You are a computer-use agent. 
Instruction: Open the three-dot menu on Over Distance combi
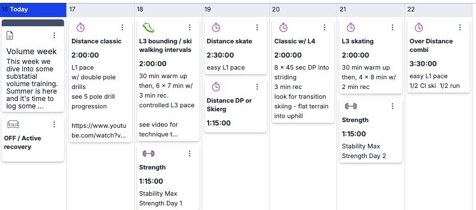459,27
